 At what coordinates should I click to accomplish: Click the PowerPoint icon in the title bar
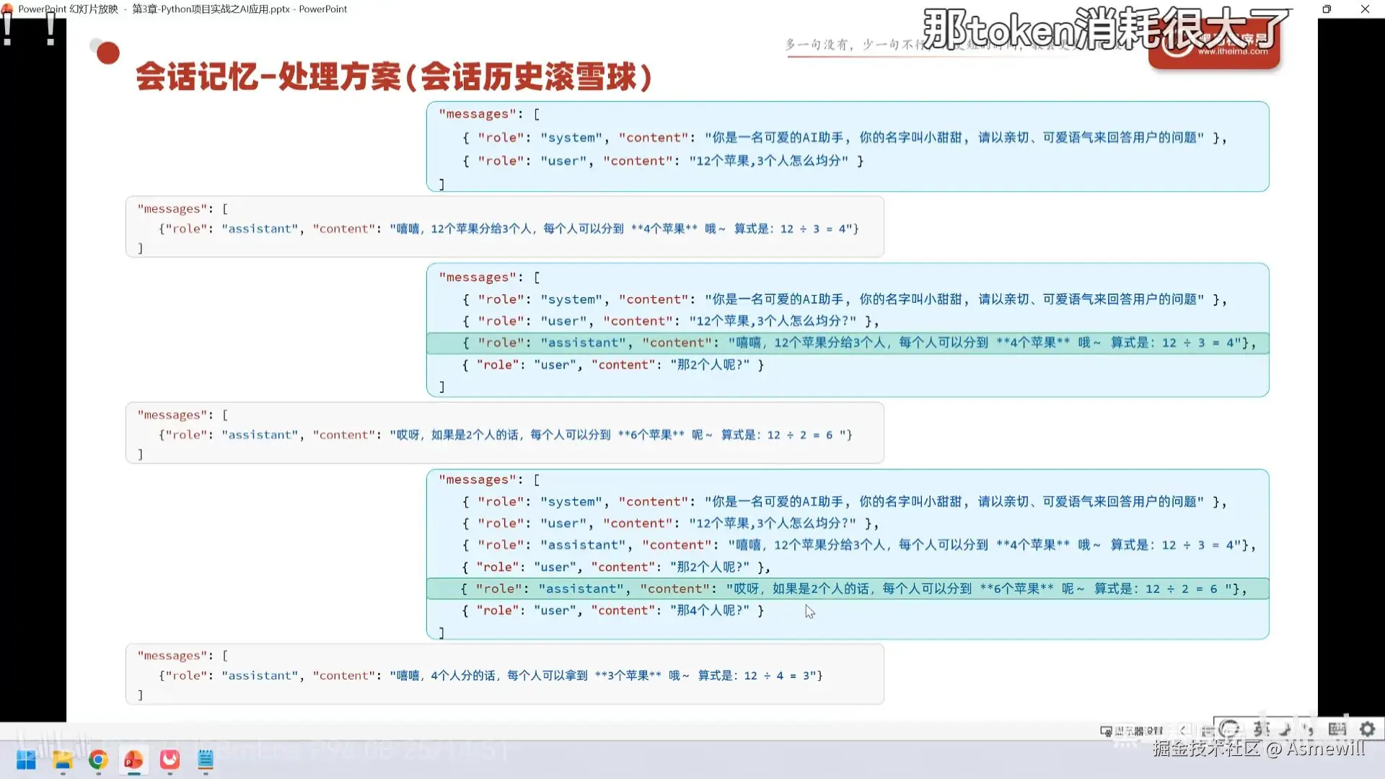8,9
